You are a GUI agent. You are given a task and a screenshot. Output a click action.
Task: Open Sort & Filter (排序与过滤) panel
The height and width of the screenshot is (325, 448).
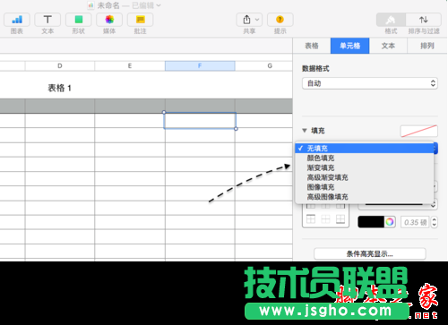pos(424,20)
